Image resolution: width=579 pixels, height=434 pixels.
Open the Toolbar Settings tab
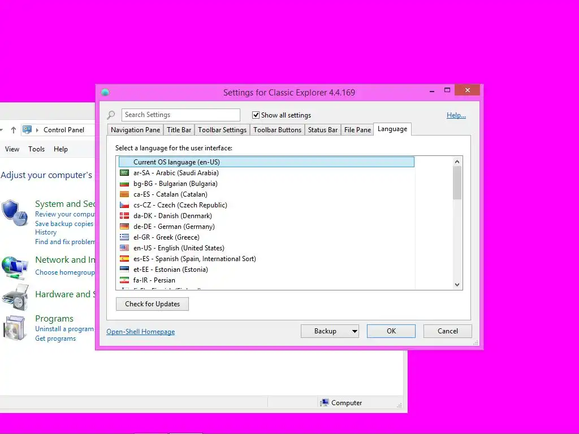click(x=222, y=130)
